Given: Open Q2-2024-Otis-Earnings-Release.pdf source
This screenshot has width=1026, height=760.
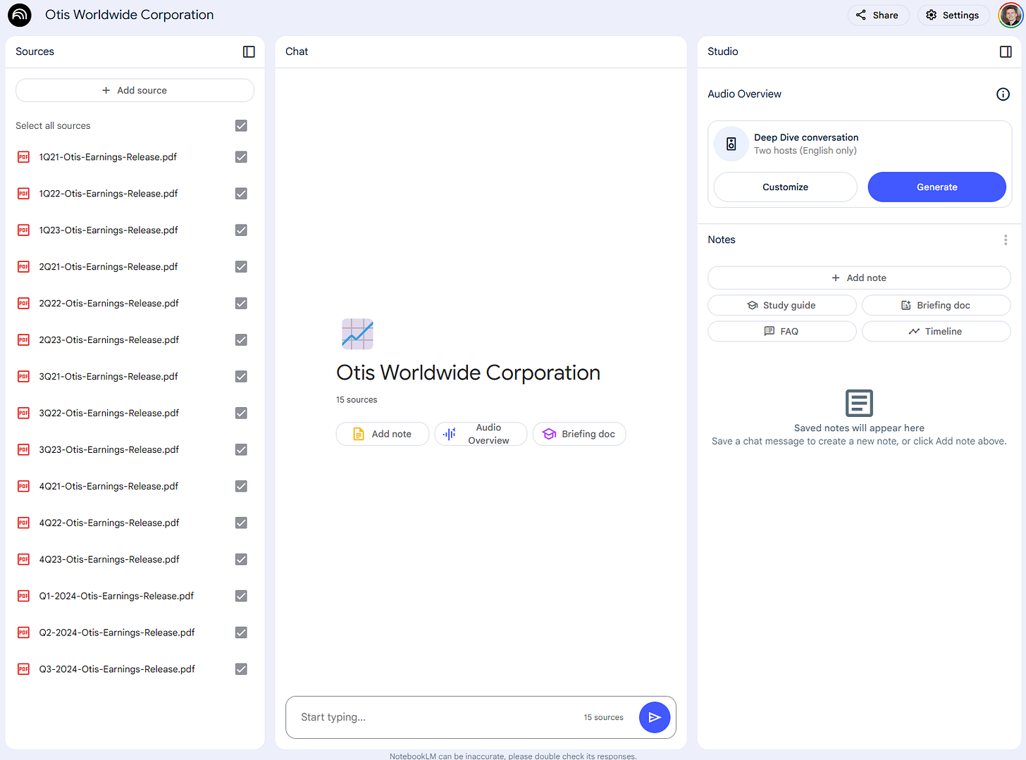Looking at the screenshot, I should [117, 633].
